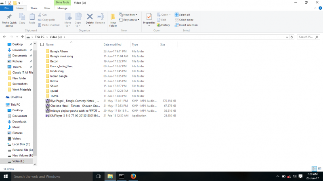Screen dimensions: 323x181
Task: Open the Start menu
Action: tap(6, 176)
